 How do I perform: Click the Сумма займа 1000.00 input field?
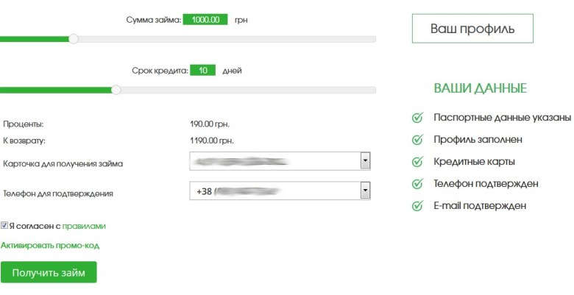click(x=205, y=20)
